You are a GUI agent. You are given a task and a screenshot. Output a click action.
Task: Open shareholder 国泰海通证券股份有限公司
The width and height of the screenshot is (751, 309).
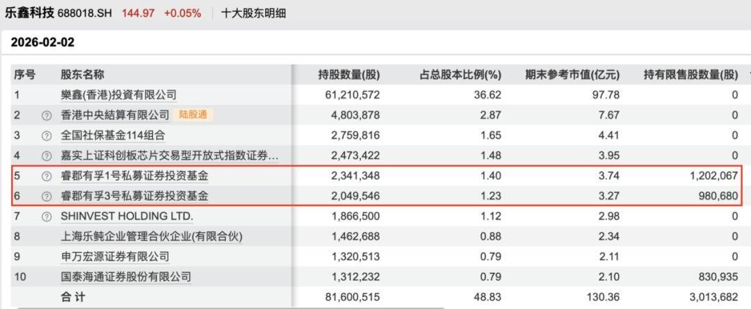click(x=125, y=277)
